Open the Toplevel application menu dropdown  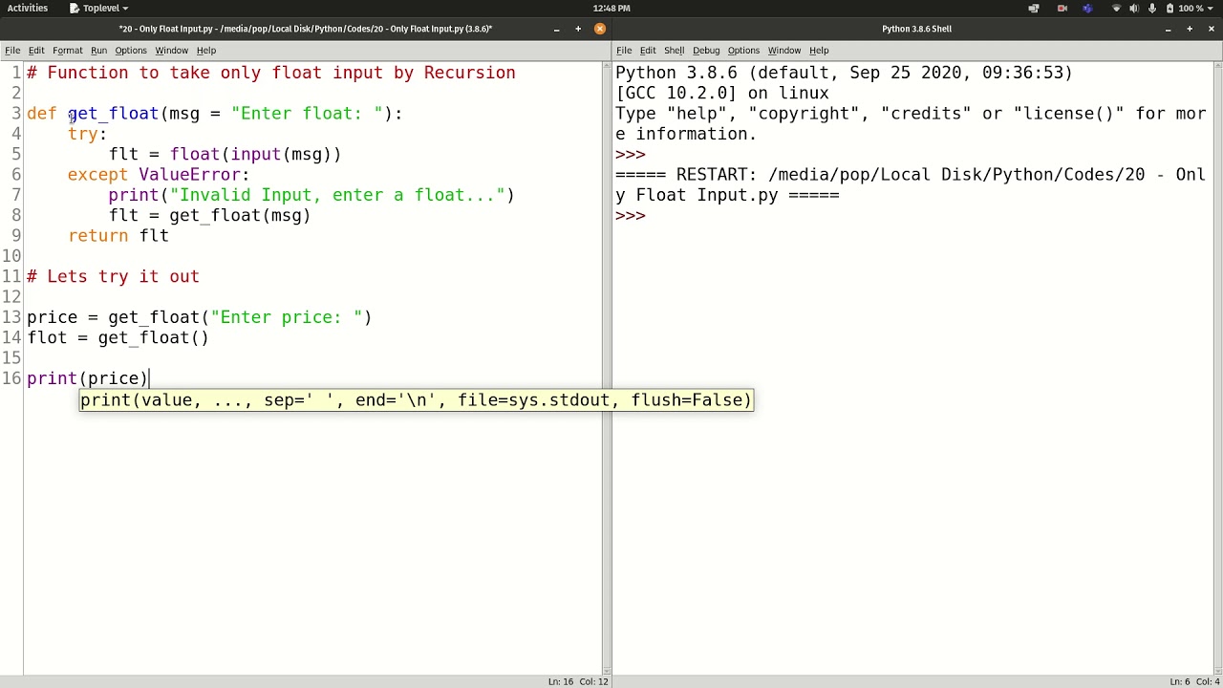pos(98,8)
